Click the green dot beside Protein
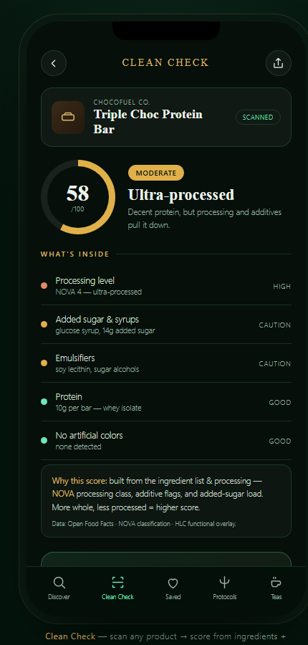This screenshot has width=308, height=645. pyautogui.click(x=44, y=402)
